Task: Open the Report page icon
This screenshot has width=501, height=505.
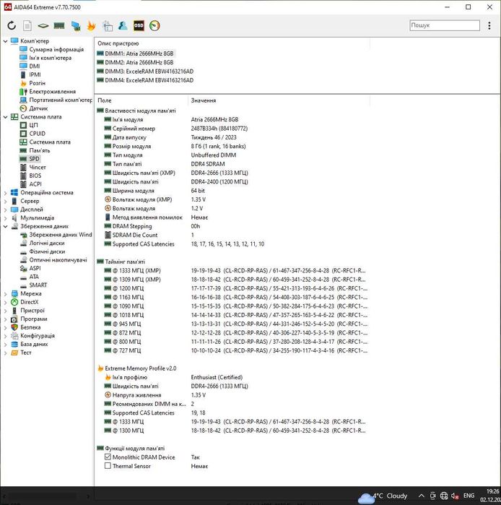Action: [x=27, y=25]
